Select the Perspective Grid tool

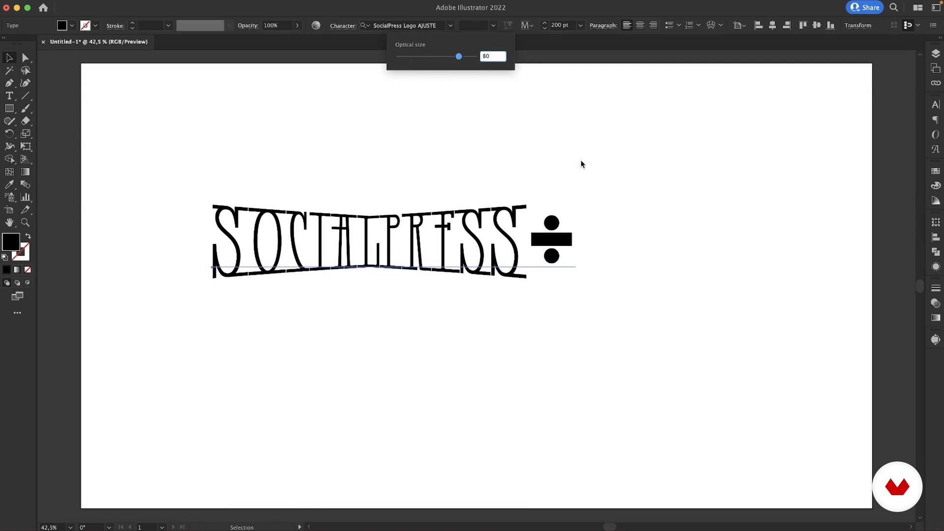tap(26, 159)
